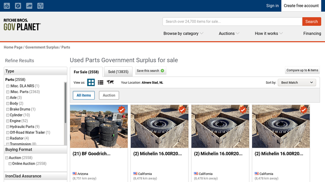Collapse the Buying Format section
Screen dimensions: 325x182
[35, 149]
